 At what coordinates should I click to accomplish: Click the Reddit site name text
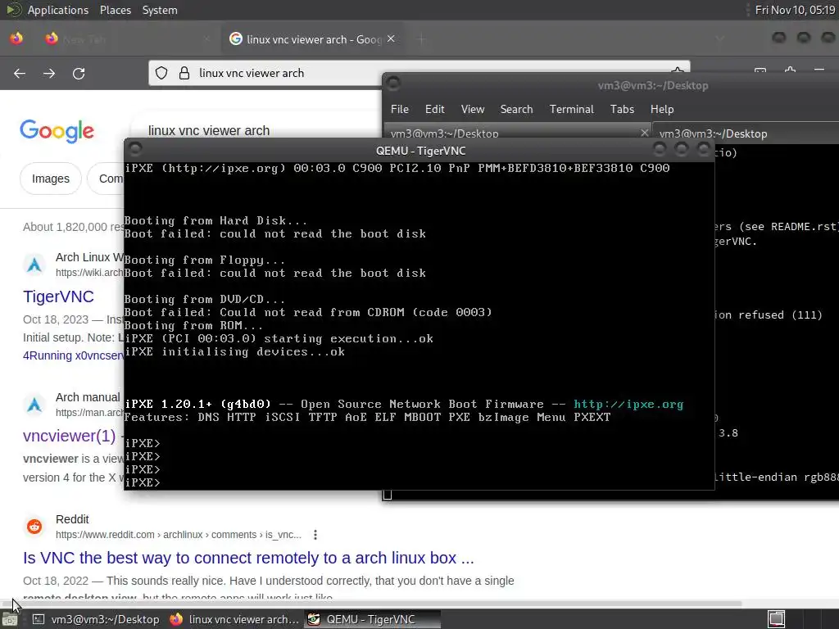click(x=72, y=519)
